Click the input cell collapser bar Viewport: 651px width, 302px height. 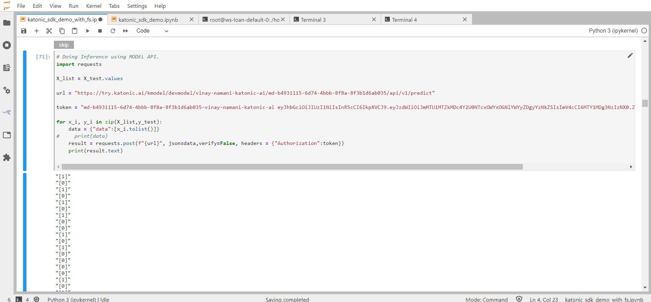click(25, 111)
